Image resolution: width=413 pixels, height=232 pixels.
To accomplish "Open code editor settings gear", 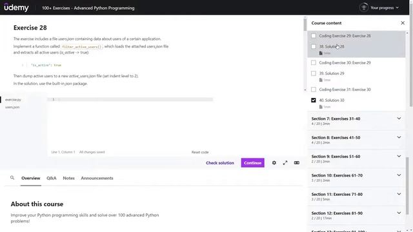I will (x=274, y=163).
